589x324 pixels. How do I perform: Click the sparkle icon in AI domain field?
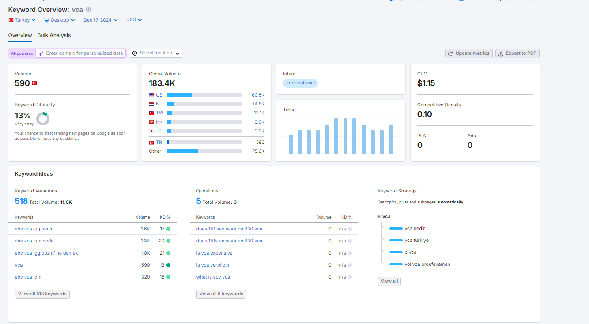click(41, 53)
